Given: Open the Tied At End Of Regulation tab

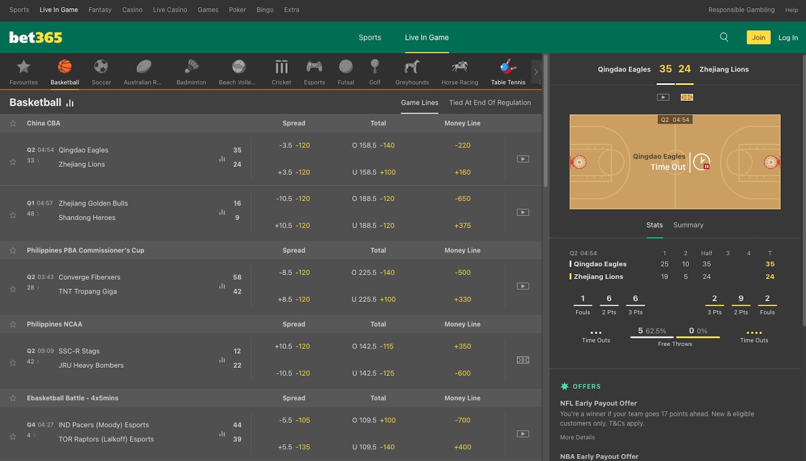Looking at the screenshot, I should click(490, 102).
